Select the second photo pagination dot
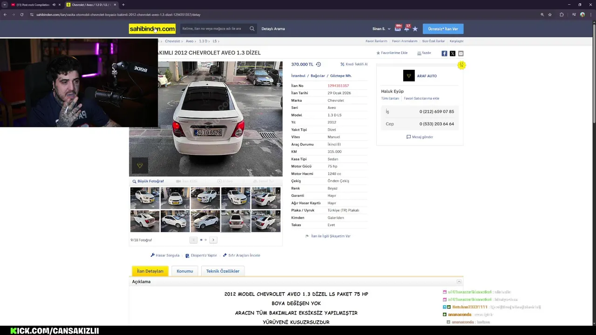The height and width of the screenshot is (335, 596). (206, 240)
